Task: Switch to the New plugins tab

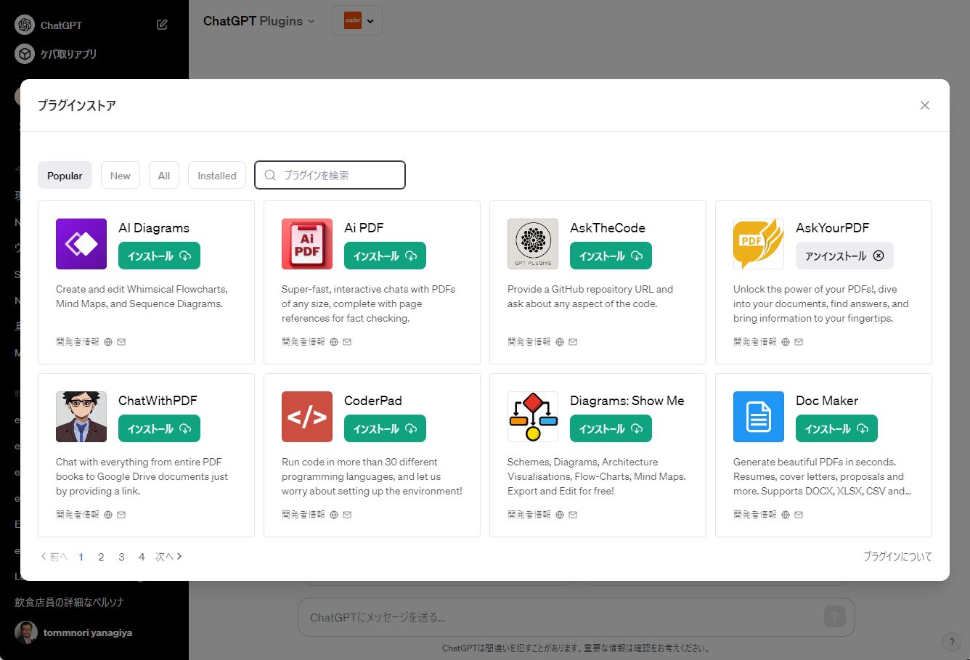Action: pyautogui.click(x=121, y=176)
